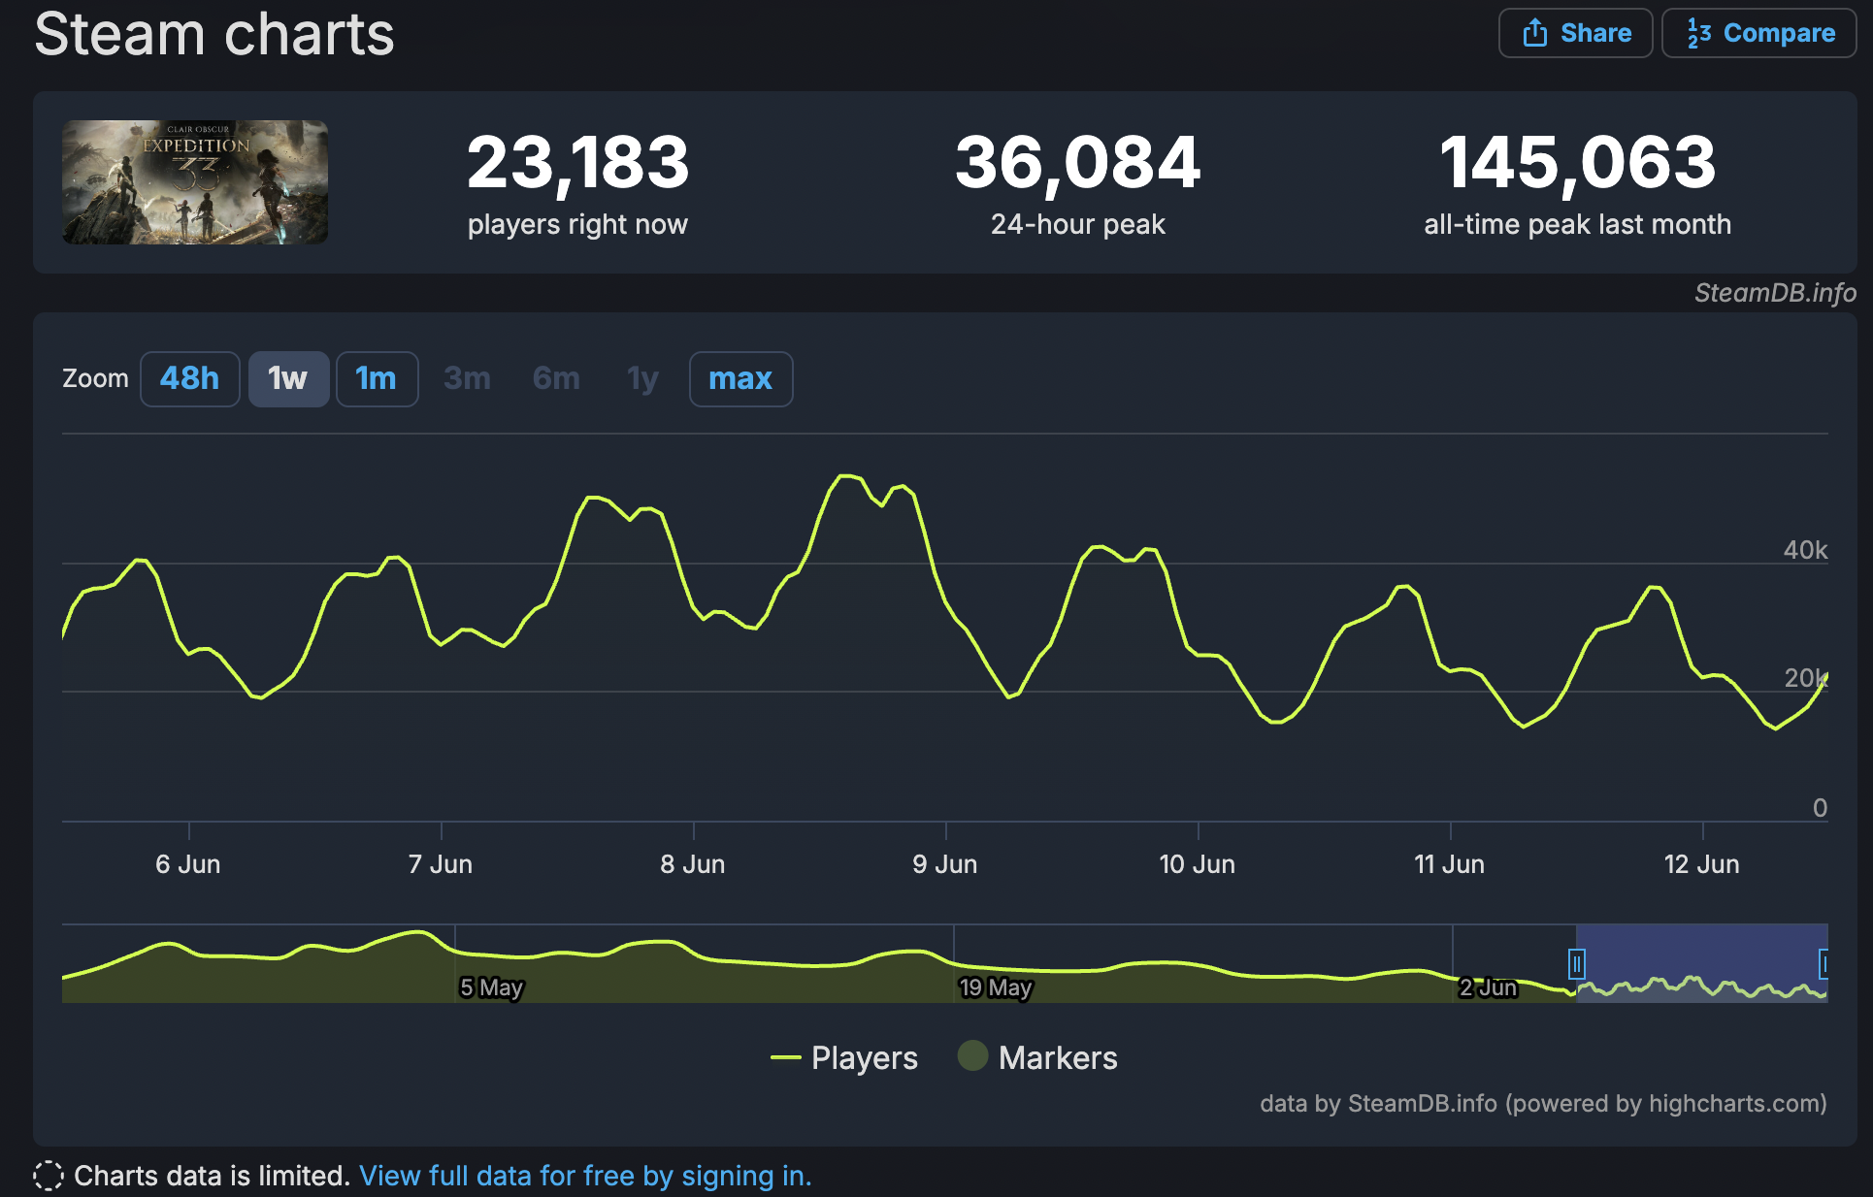Click the 36,084 24-hour peak figure

coord(1077,162)
